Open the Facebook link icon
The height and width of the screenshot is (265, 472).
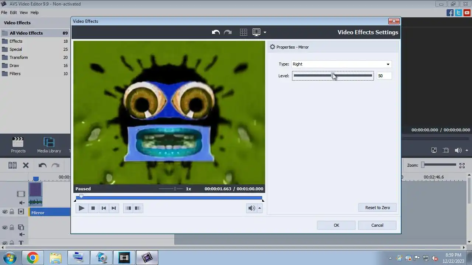coord(450,13)
